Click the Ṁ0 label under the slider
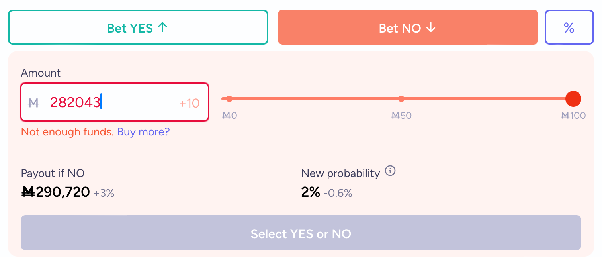The image size is (602, 257). [229, 116]
